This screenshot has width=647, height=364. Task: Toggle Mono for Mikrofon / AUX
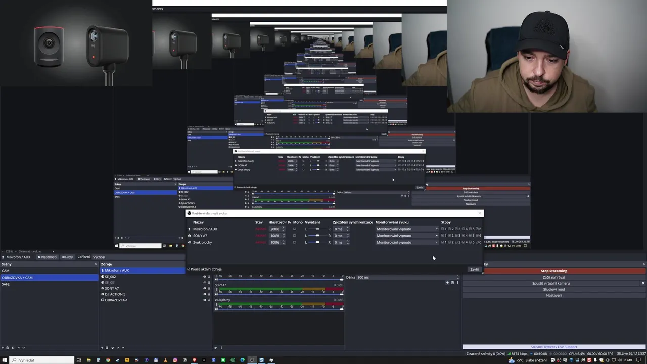click(x=295, y=229)
